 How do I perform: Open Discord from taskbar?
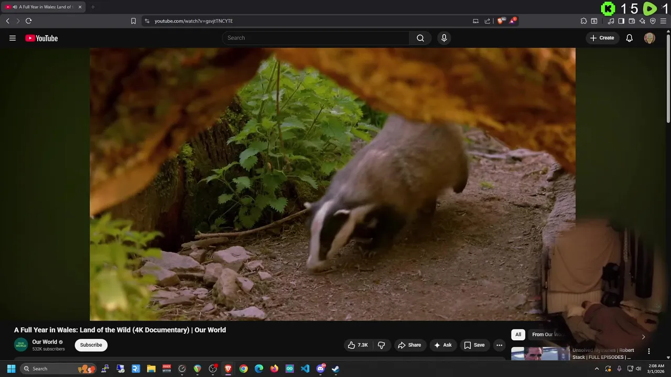click(320, 369)
